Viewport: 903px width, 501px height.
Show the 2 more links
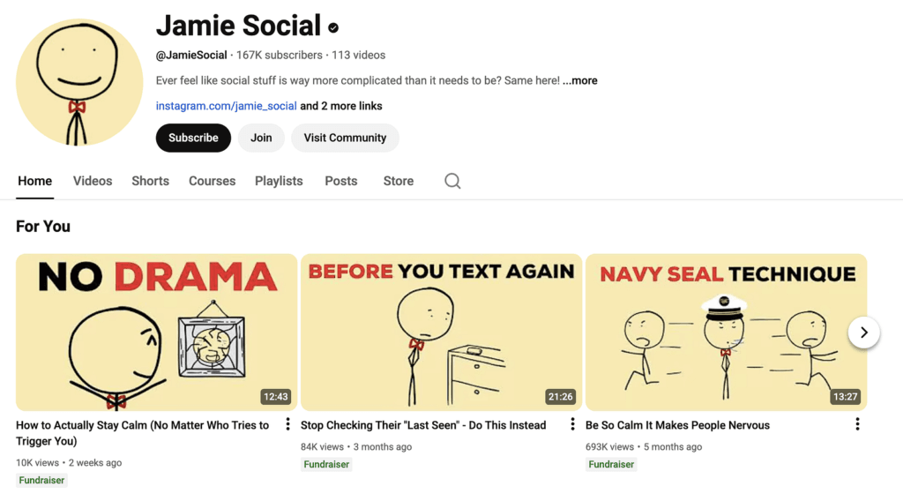341,106
